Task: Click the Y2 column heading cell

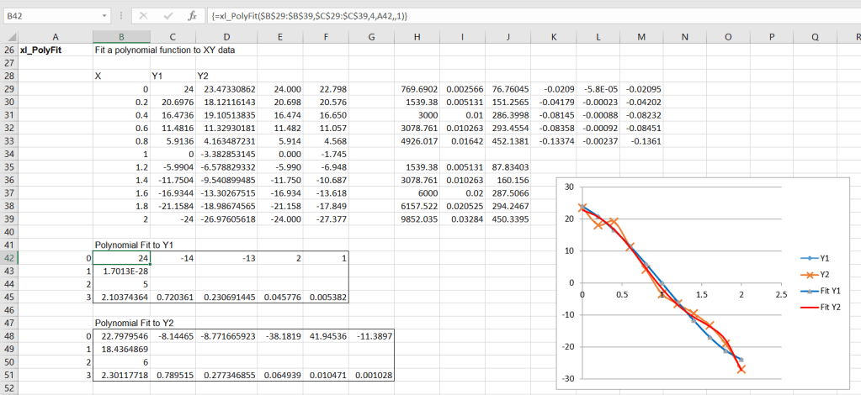Action: click(x=226, y=76)
